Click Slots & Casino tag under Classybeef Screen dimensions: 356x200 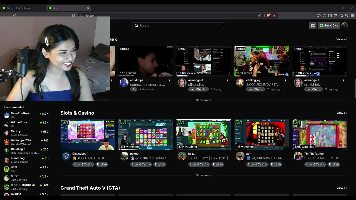click(x=83, y=164)
